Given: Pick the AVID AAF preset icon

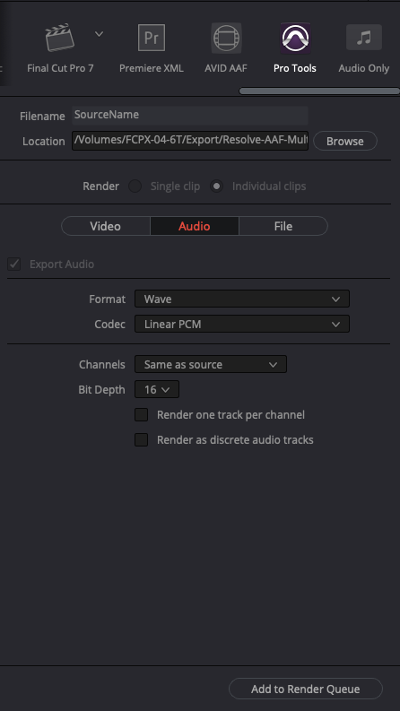Looking at the screenshot, I should (x=226, y=38).
